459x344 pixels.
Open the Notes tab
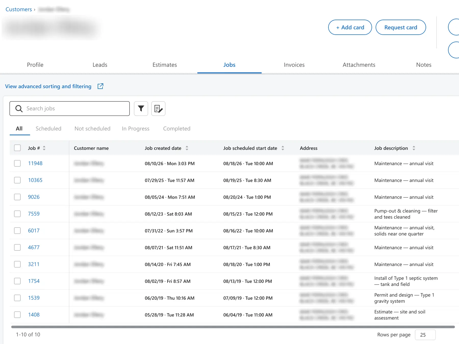tap(424, 65)
